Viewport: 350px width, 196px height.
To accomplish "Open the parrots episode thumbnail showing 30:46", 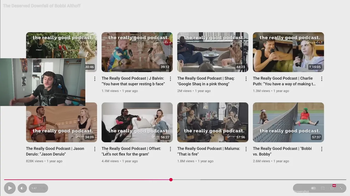I will (x=62, y=45).
